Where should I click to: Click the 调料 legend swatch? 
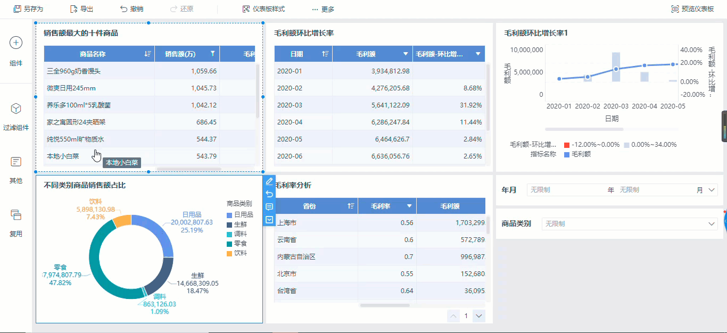coord(229,234)
